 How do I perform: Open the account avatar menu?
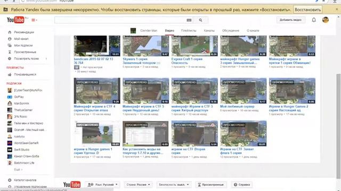[326, 20]
